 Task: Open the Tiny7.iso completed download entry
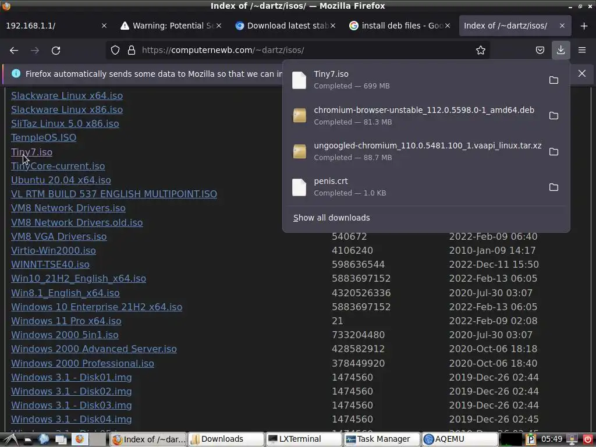(414, 80)
